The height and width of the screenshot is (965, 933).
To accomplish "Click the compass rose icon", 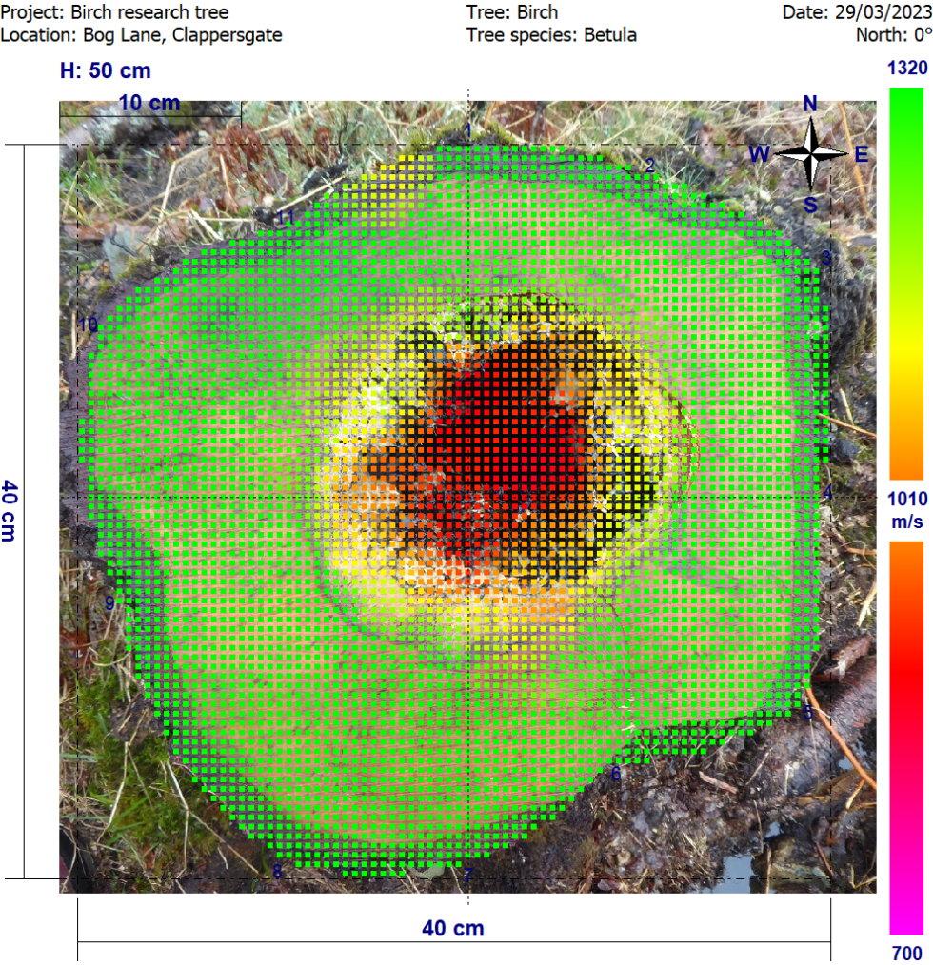I will [812, 152].
